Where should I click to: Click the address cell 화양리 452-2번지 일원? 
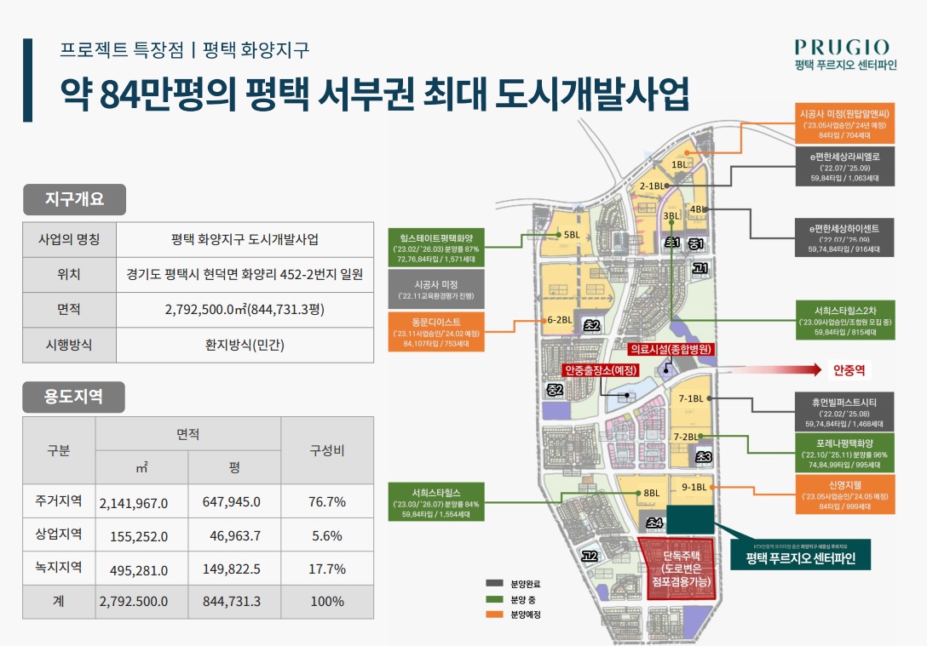245,275
